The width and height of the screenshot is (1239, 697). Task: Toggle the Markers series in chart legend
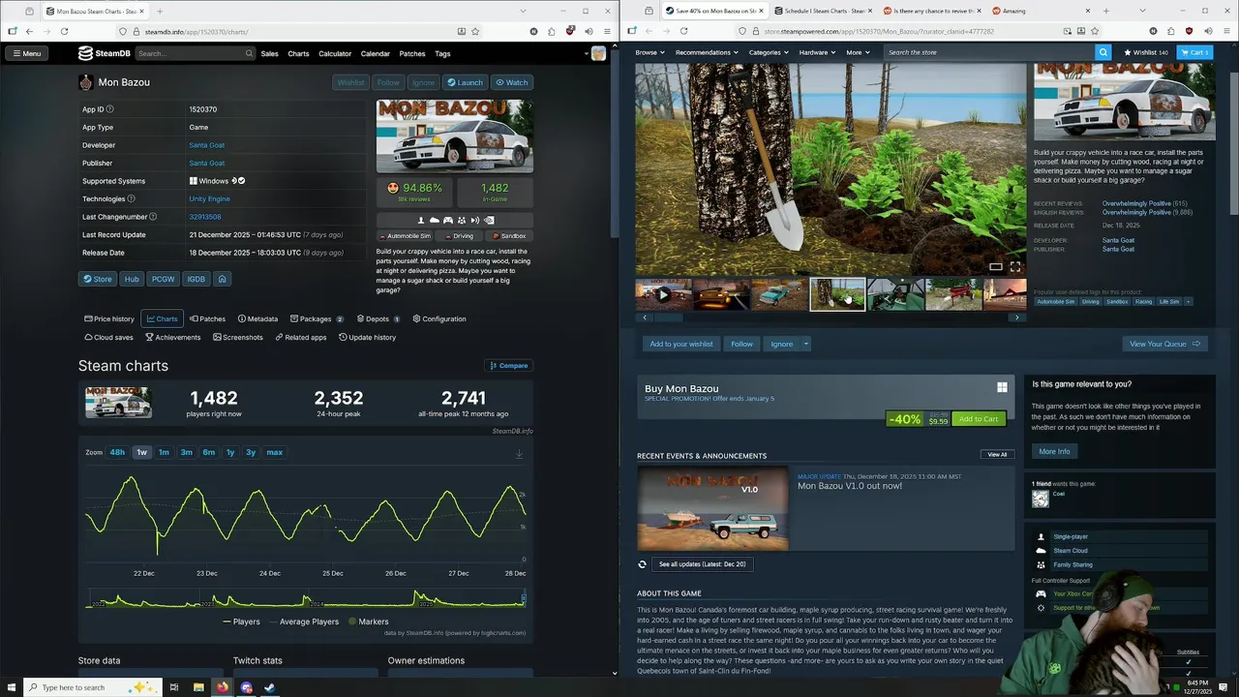[368, 621]
